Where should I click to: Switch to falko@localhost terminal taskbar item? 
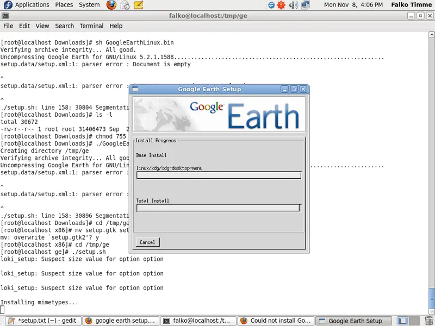(x=198, y=321)
